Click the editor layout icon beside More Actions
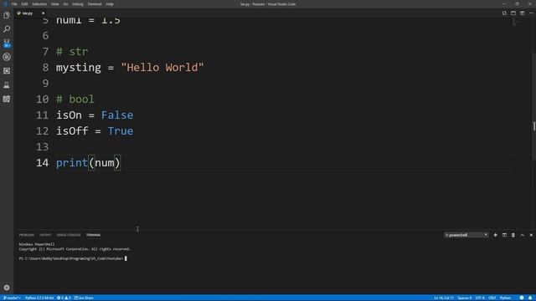This screenshot has width=536, height=301. (523, 13)
